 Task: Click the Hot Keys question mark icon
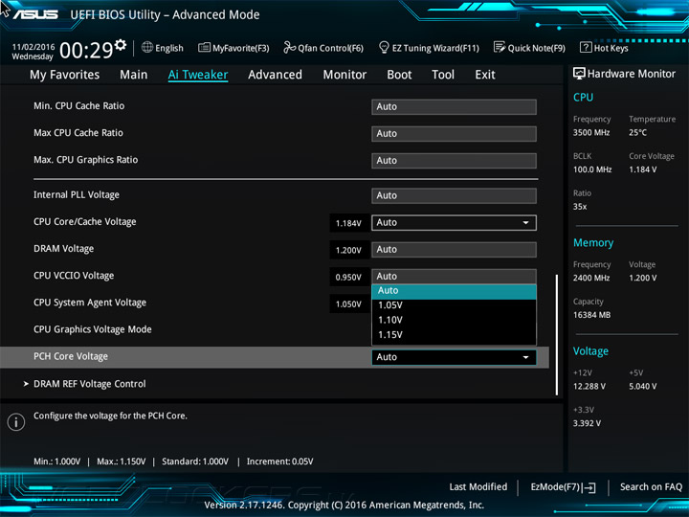(586, 47)
